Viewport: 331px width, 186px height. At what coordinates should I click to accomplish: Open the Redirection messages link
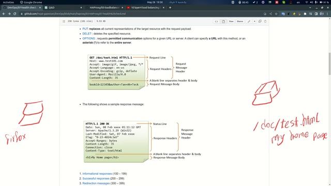point(96,183)
